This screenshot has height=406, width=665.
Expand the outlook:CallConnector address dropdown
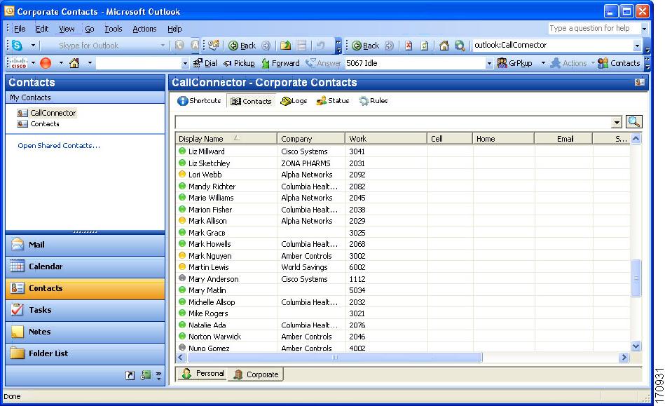[x=637, y=46]
